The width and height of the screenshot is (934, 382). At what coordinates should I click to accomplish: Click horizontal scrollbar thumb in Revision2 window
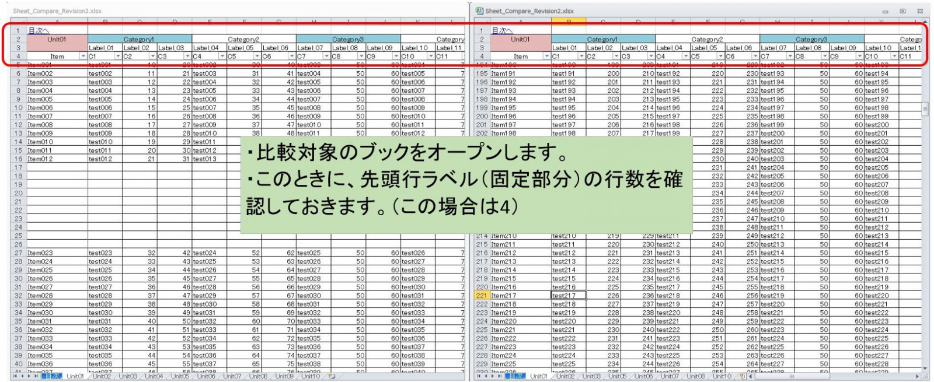pyautogui.click(x=792, y=377)
